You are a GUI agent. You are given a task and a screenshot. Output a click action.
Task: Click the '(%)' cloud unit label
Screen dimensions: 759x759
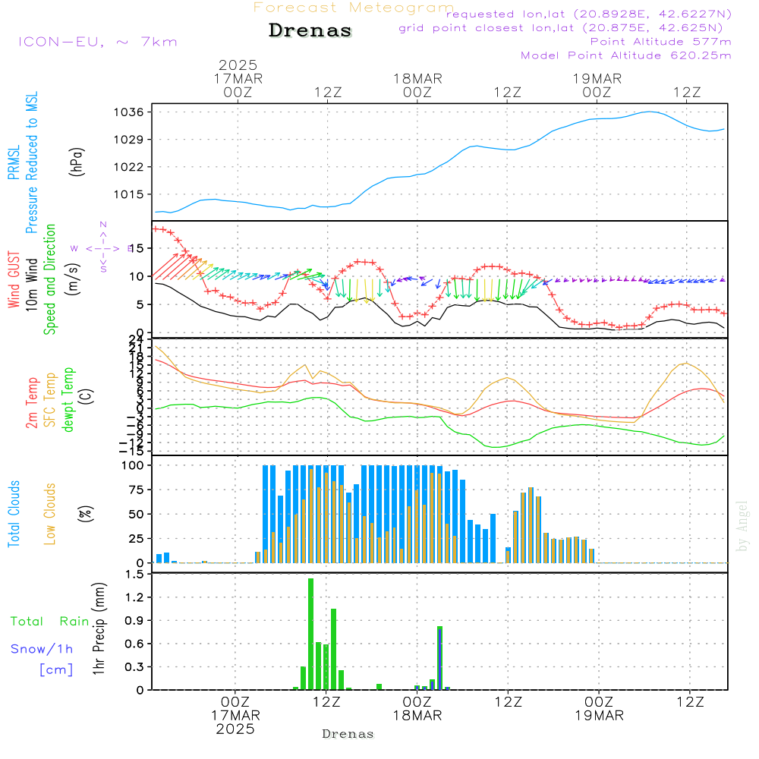85,514
